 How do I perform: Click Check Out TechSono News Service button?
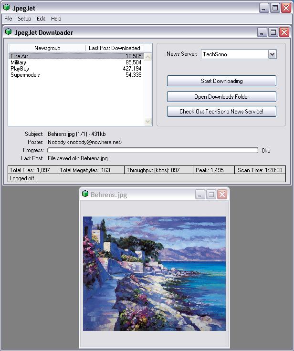(x=221, y=111)
